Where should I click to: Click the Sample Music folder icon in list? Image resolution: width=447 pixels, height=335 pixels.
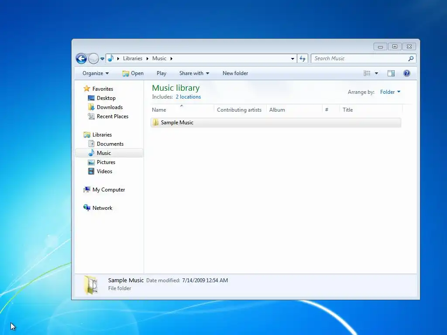(155, 123)
